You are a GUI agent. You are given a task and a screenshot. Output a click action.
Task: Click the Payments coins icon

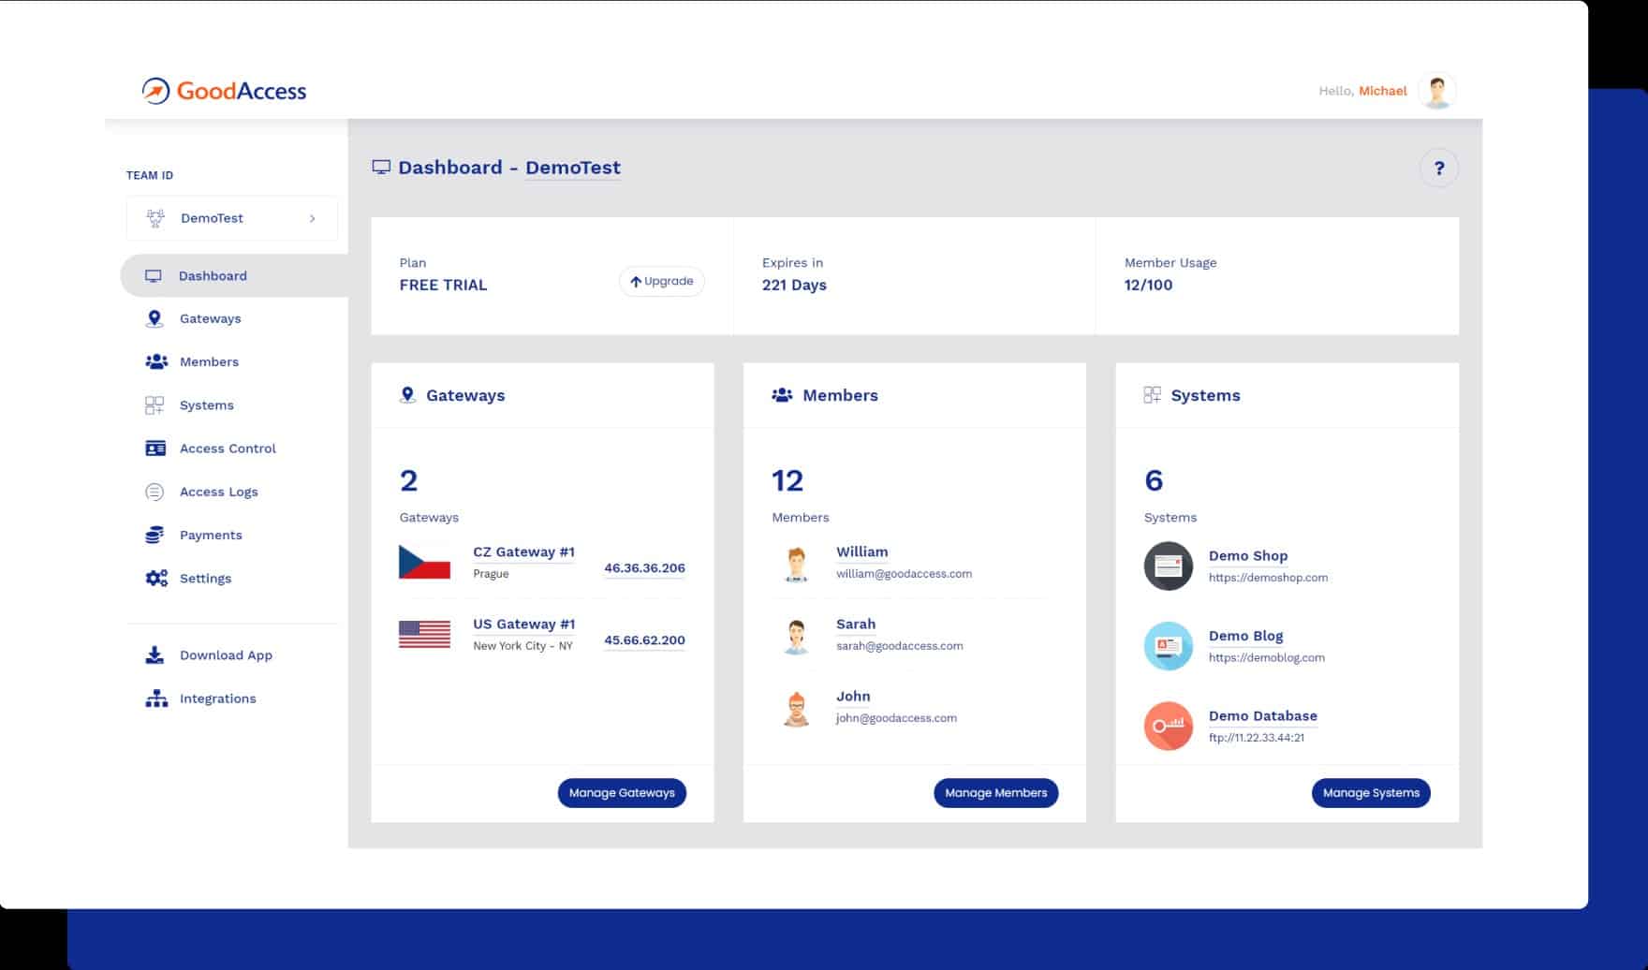pos(154,535)
